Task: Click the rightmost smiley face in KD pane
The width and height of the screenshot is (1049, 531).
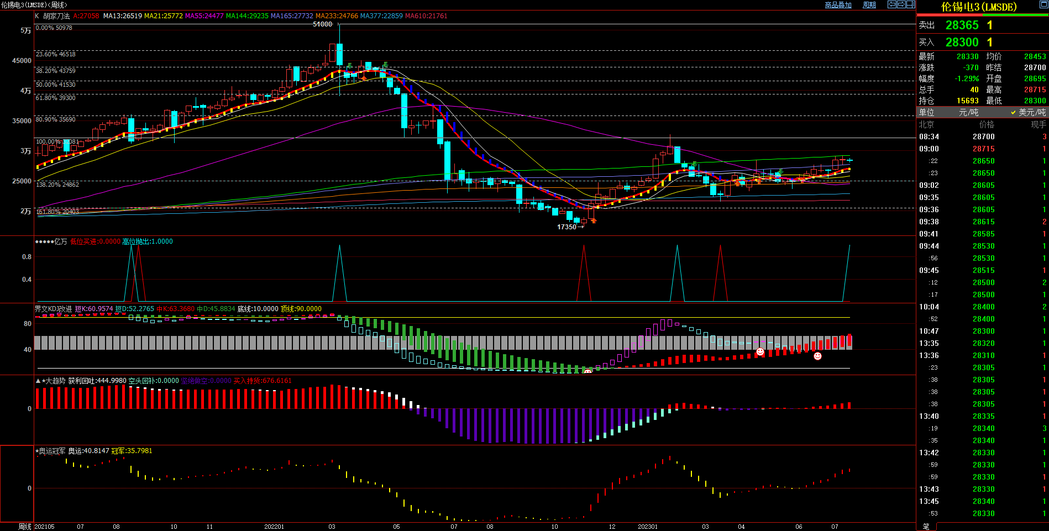Action: click(x=817, y=356)
